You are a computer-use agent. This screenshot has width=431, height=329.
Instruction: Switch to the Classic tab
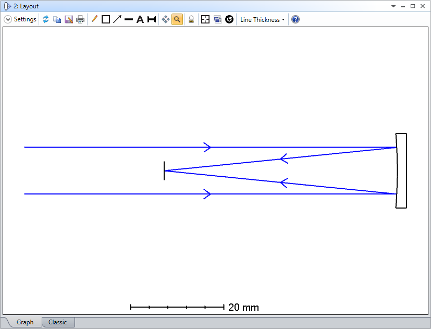click(57, 322)
